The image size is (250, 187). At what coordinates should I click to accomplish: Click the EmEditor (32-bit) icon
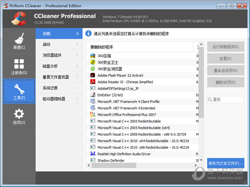pyautogui.click(x=93, y=95)
